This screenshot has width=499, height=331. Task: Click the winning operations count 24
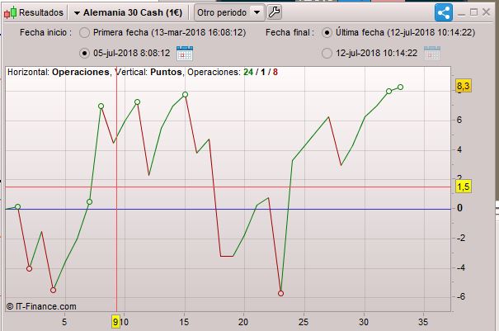click(x=248, y=72)
